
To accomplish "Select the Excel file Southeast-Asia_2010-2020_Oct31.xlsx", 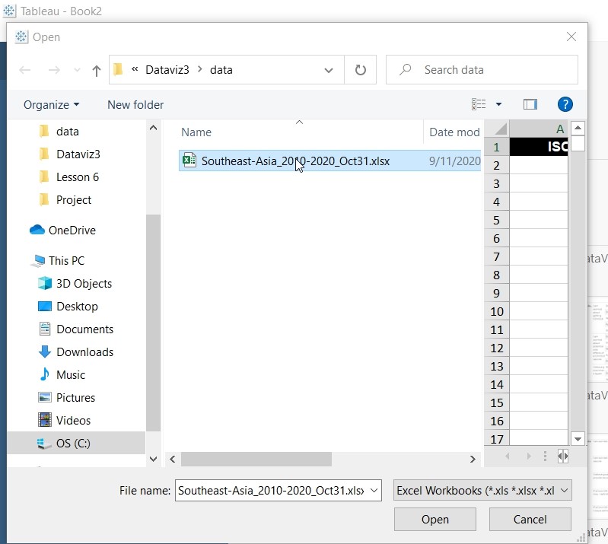I will click(x=295, y=161).
